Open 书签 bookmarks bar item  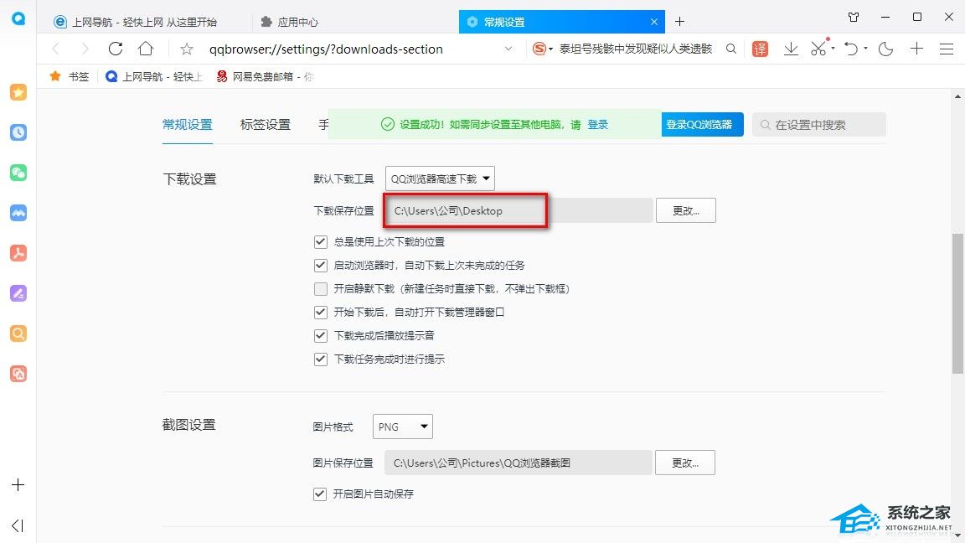(x=70, y=76)
